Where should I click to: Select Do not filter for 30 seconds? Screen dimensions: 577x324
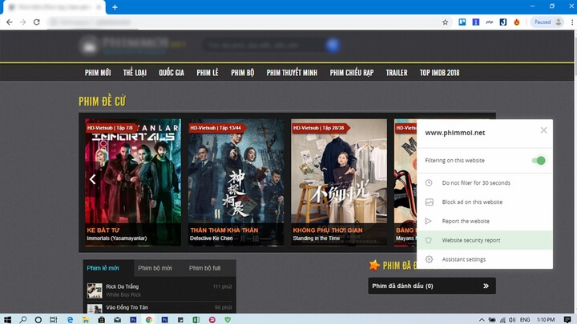(x=476, y=183)
